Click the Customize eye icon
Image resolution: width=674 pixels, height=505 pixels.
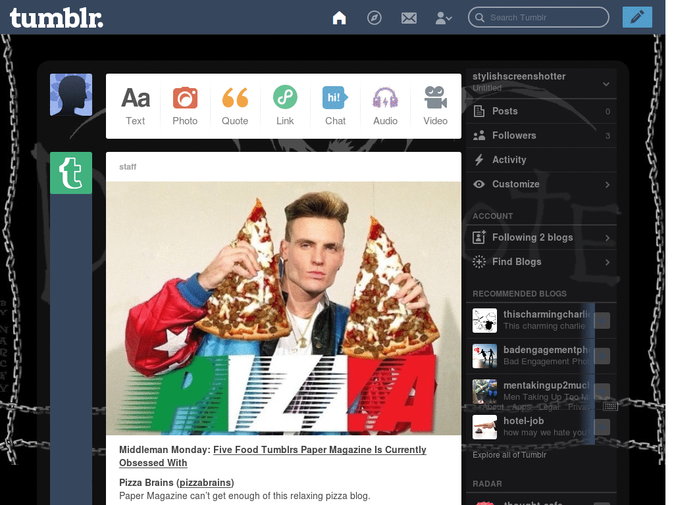pos(479,184)
